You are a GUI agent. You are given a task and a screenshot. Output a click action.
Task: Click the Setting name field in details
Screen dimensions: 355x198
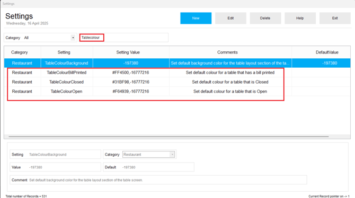tap(56, 155)
